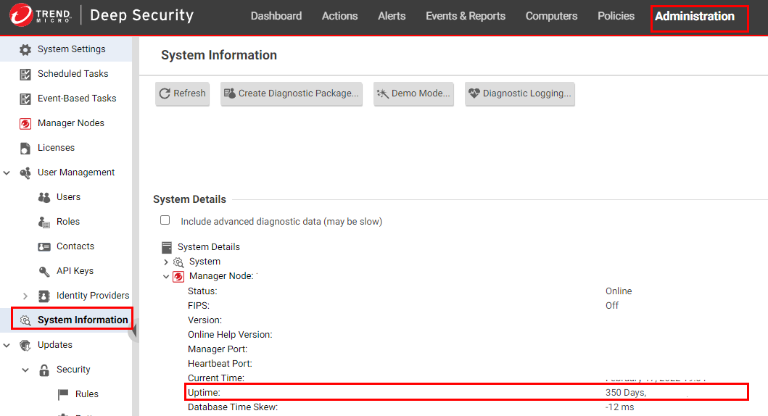Click the Rules flag icon
The width and height of the screenshot is (768, 416).
(62, 394)
